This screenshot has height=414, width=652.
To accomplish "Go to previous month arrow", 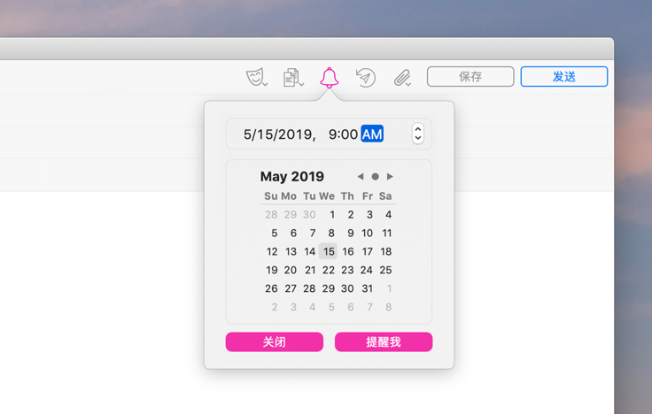I will [x=361, y=176].
